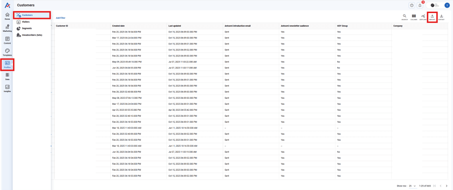The image size is (453, 190).
Task: Open Marketing in the left sidebar
Action: click(7, 28)
